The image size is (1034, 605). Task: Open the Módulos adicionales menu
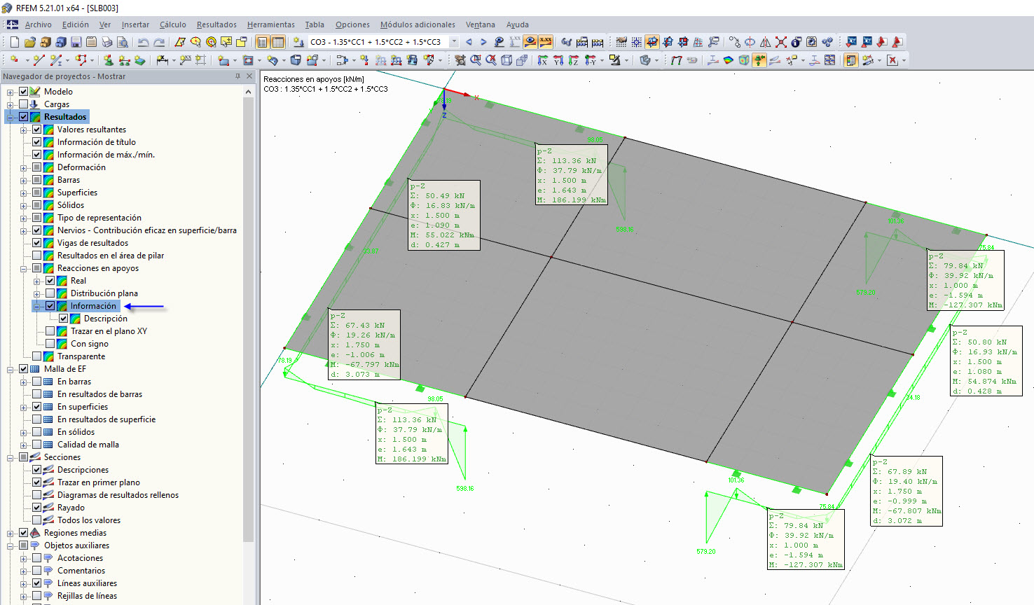coord(418,25)
